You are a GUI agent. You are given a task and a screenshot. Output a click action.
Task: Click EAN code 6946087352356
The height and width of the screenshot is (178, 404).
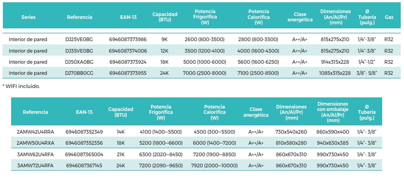[84, 143]
